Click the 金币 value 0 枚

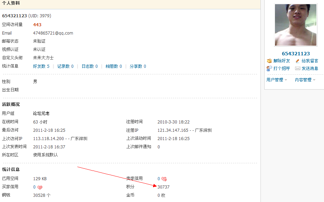pyautogui.click(x=161, y=195)
